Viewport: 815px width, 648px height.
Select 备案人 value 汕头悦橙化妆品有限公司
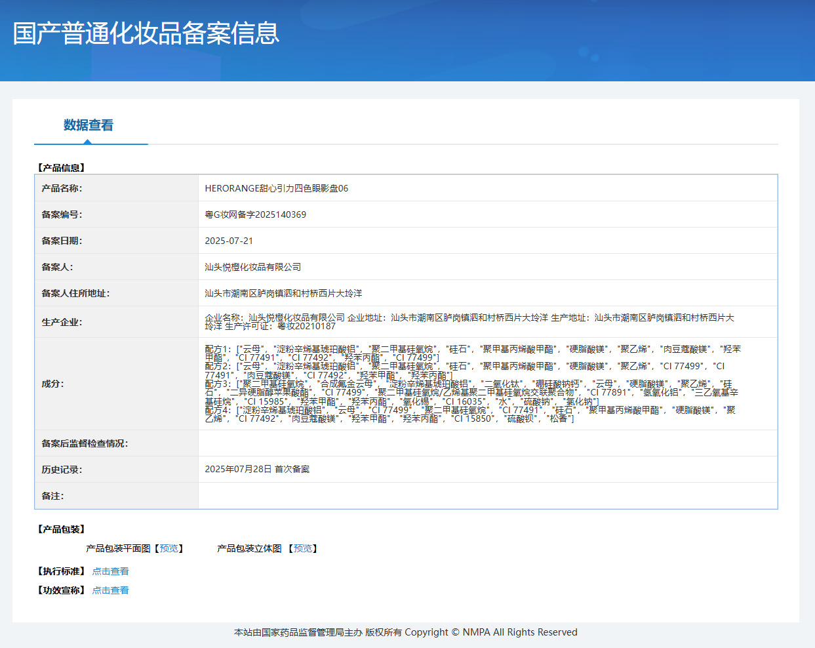[253, 267]
